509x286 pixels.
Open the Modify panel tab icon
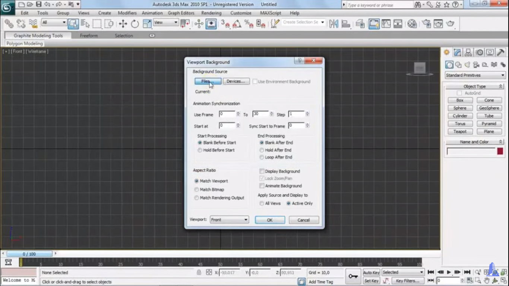point(458,53)
